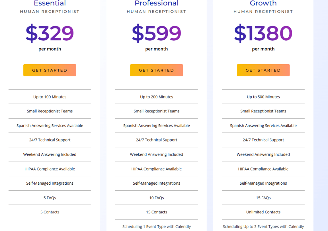Click the Essential plan heading
Image resolution: width=328 pixels, height=231 pixels.
[x=50, y=4]
